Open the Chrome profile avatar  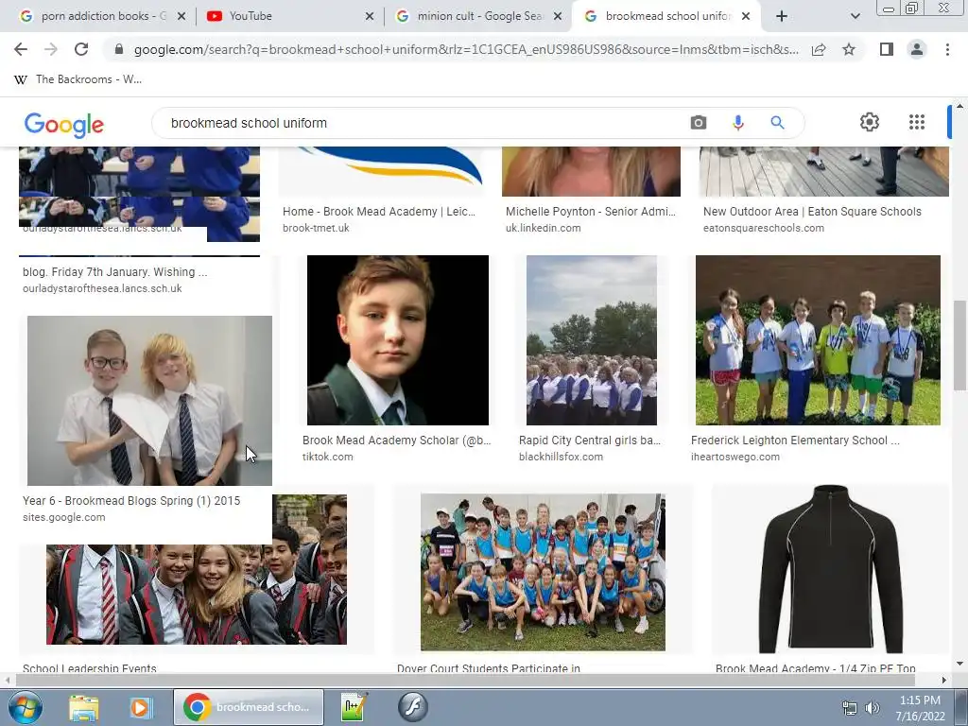(917, 49)
